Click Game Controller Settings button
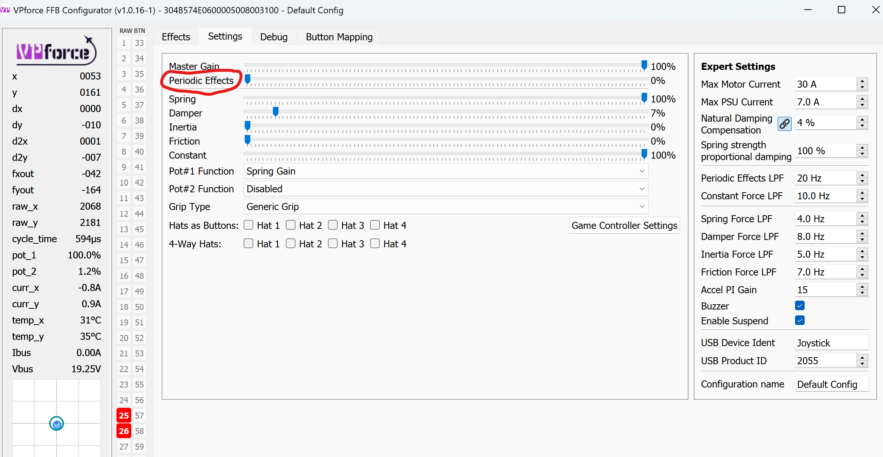This screenshot has height=457, width=883. pyautogui.click(x=624, y=226)
